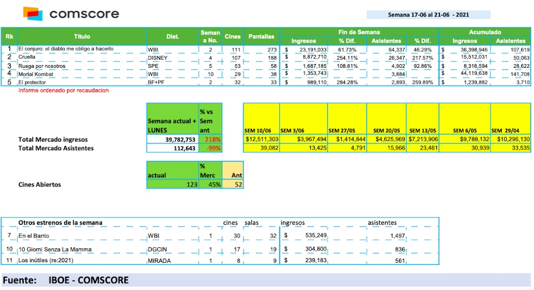
Task: Click the Comscore logo icon
Action: tap(33, 14)
